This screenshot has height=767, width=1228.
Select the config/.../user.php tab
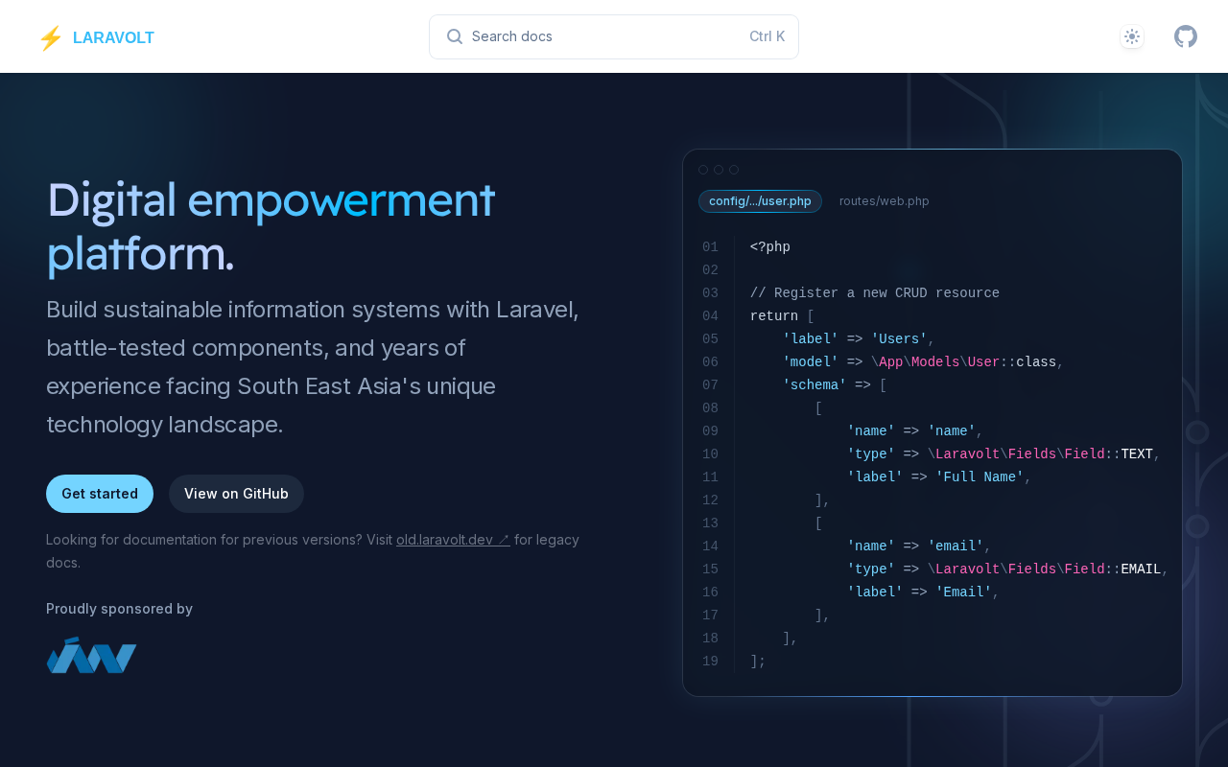760,201
